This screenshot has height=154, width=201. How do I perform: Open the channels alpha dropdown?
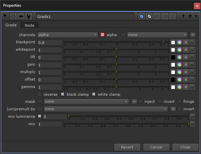click(x=68, y=35)
